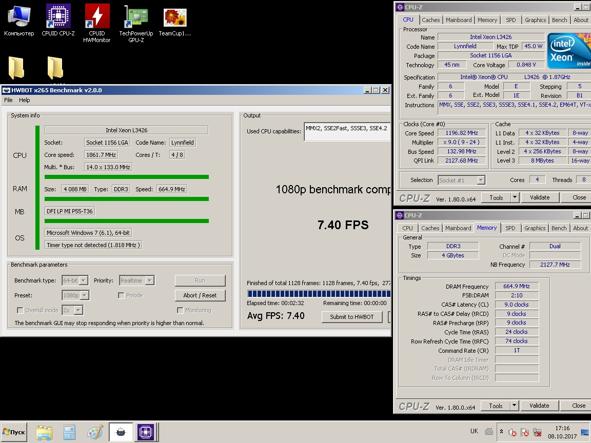Switch to SPD tab in top CPU-Z
591x443 pixels.
[511, 20]
